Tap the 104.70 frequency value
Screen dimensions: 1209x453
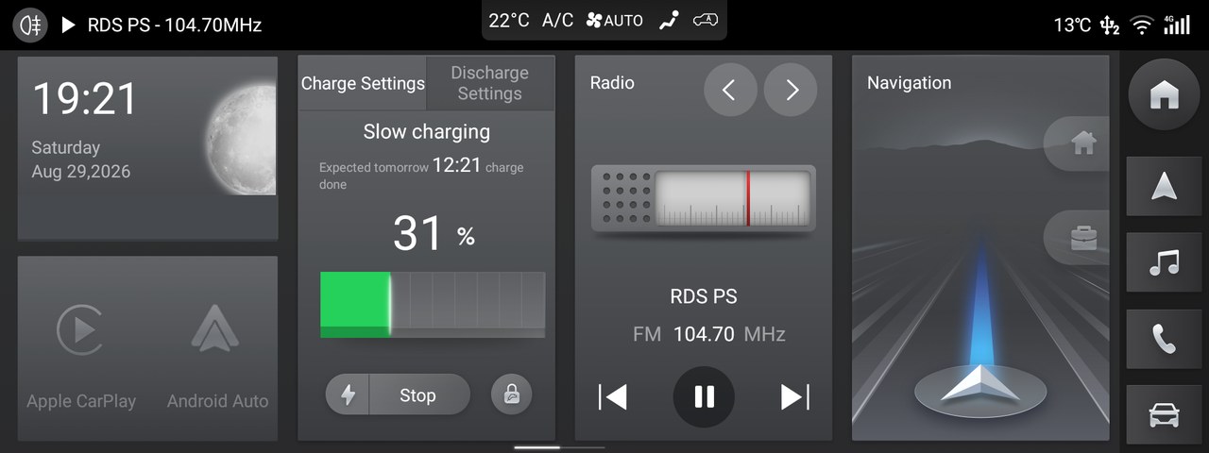(704, 334)
